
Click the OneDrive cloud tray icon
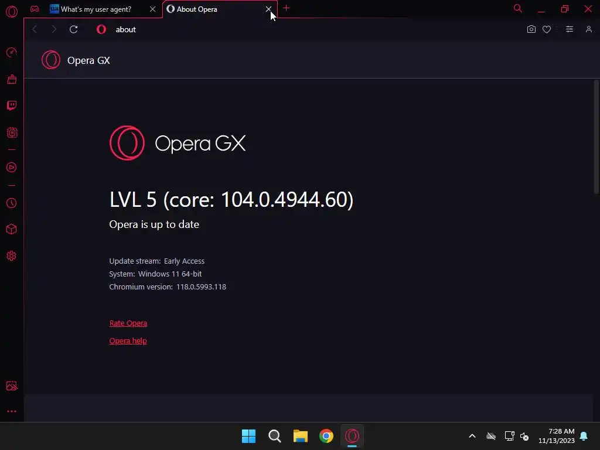click(x=491, y=436)
